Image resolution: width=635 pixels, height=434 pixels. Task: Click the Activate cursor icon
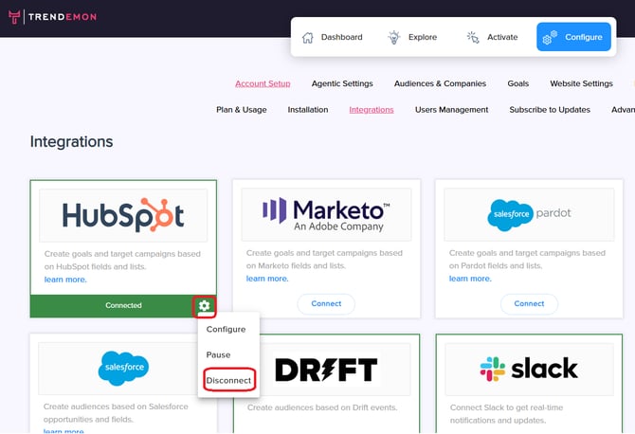[473, 37]
